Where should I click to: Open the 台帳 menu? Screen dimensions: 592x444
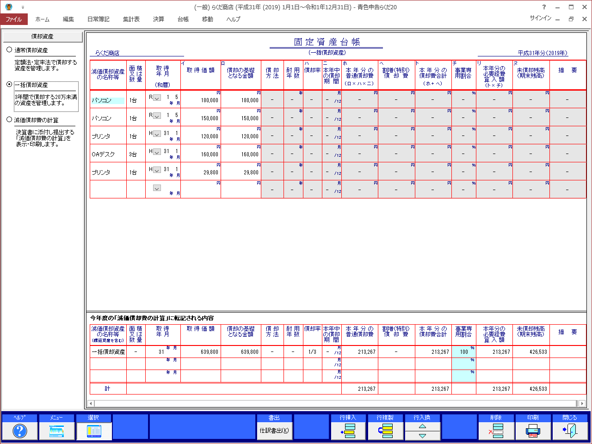pyautogui.click(x=183, y=19)
